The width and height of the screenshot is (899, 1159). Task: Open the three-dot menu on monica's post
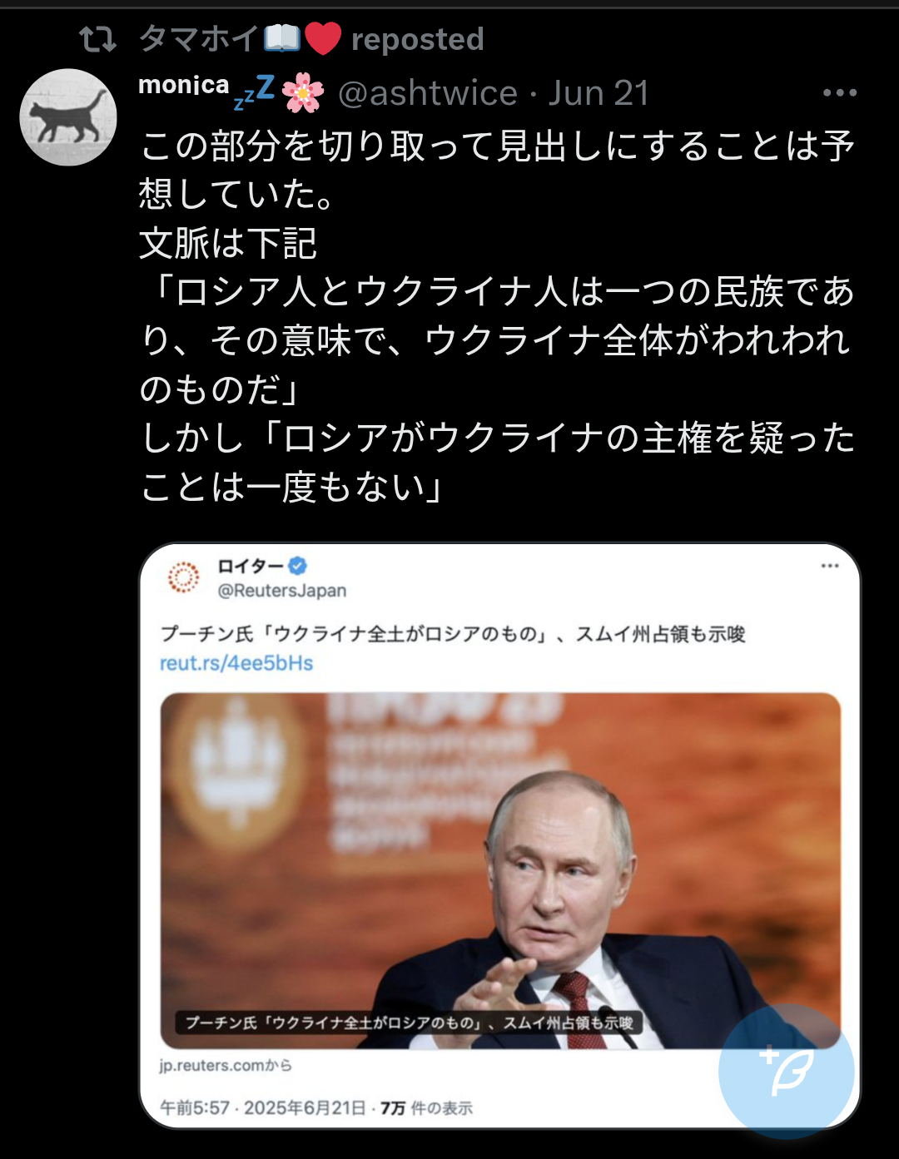[x=839, y=93]
